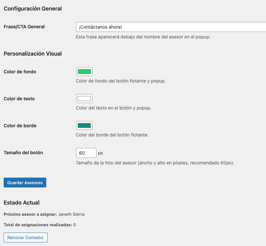Viewport: 266px width, 246px height.
Task: Click the 'Color de borde' label
Action: tap(20, 126)
